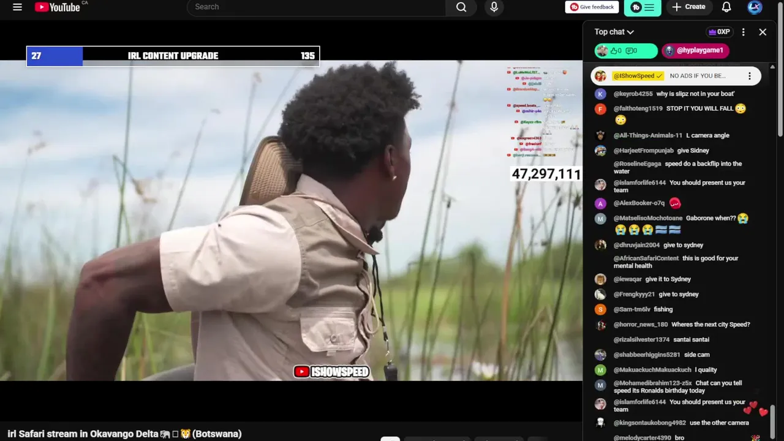Open chat options three-dot menu
This screenshot has width=784, height=441.
point(744,32)
